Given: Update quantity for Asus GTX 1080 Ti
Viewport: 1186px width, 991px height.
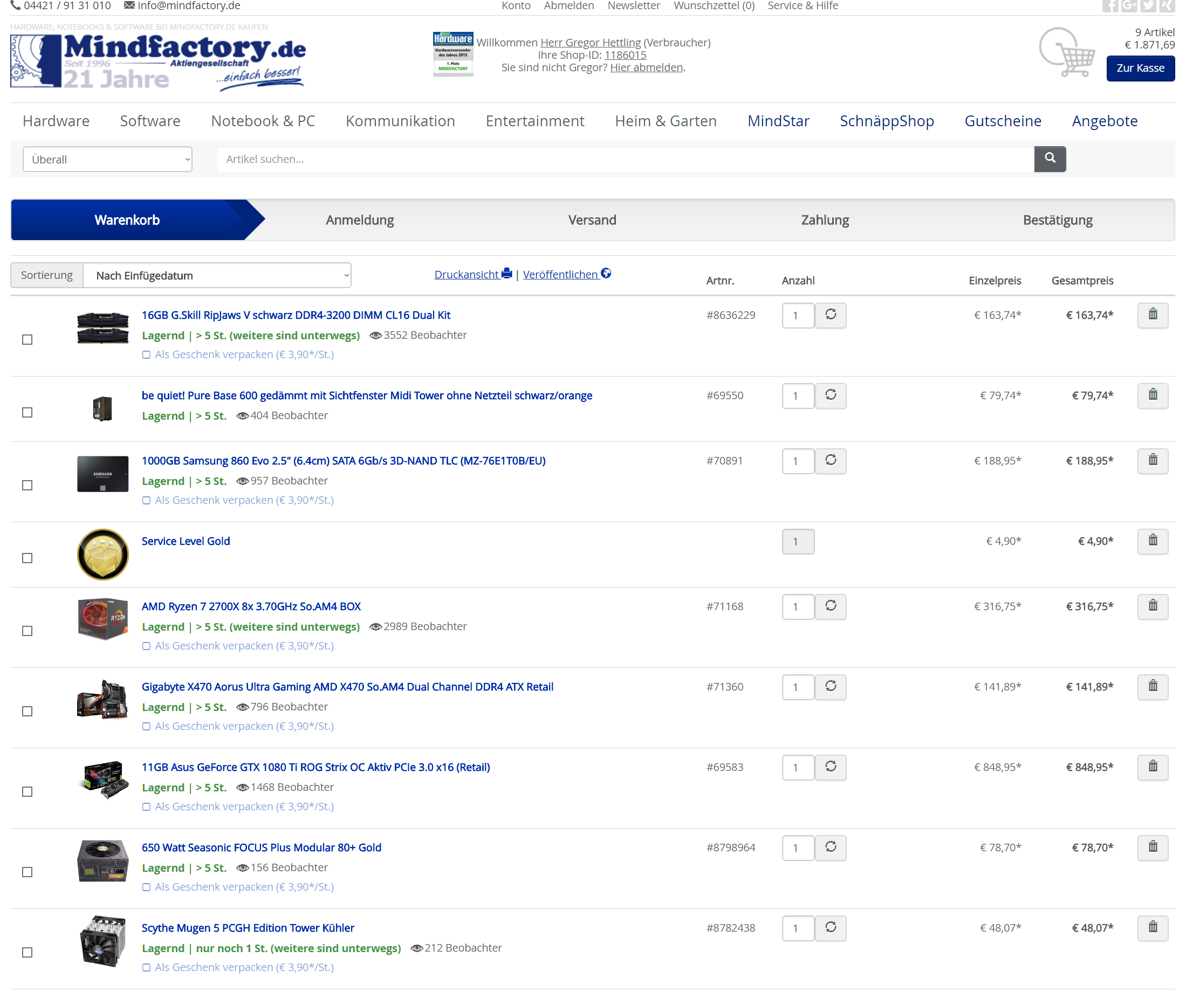Looking at the screenshot, I should click(x=830, y=767).
